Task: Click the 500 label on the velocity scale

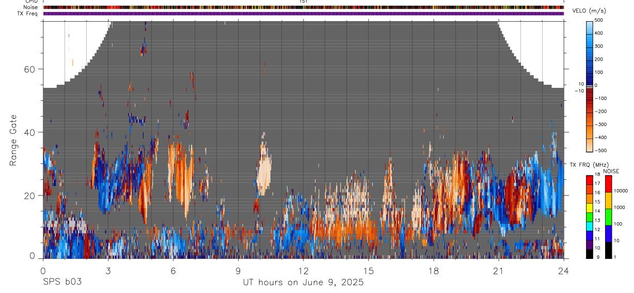Action: pos(599,20)
